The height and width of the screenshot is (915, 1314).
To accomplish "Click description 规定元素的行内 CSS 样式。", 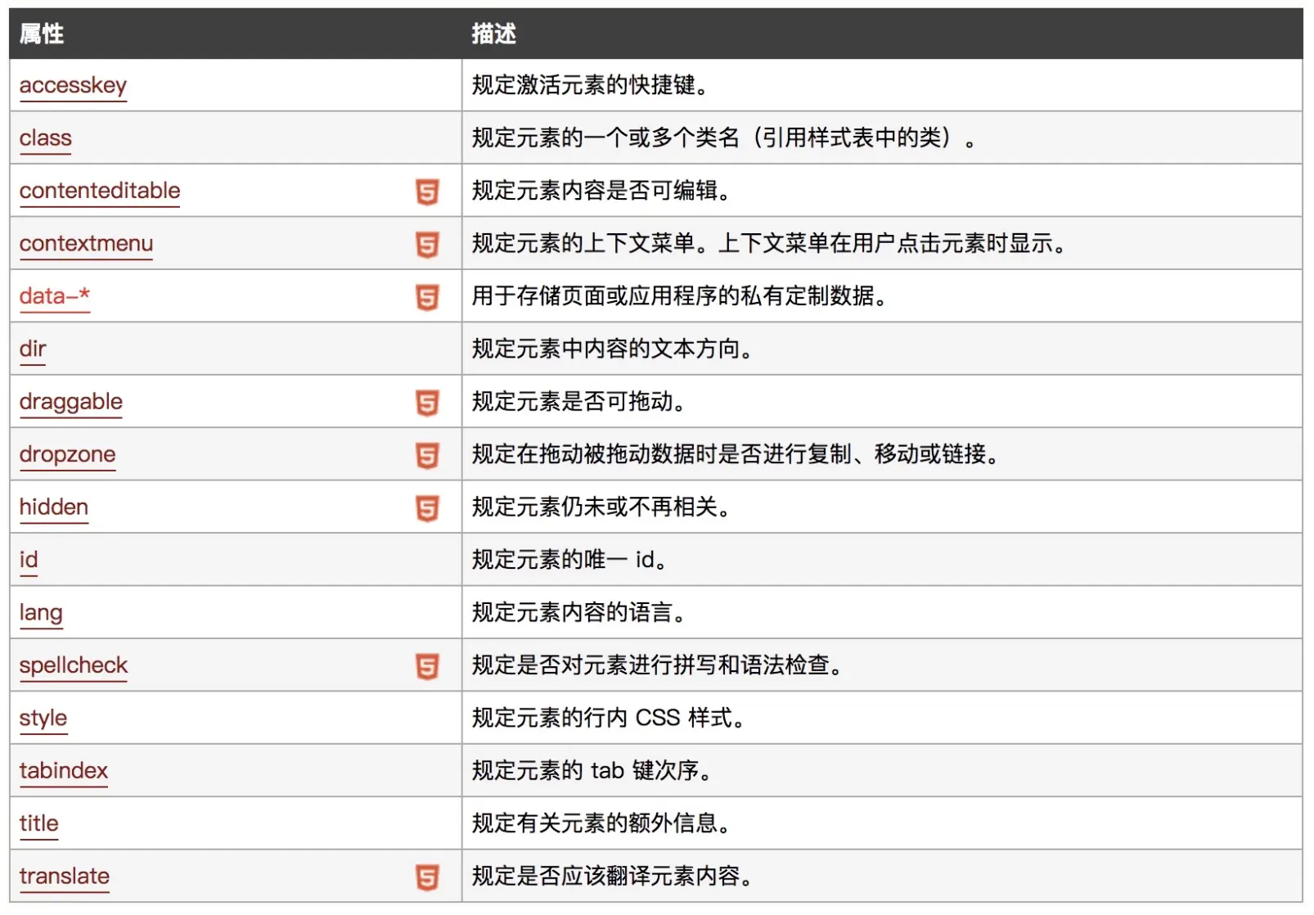I will (609, 718).
